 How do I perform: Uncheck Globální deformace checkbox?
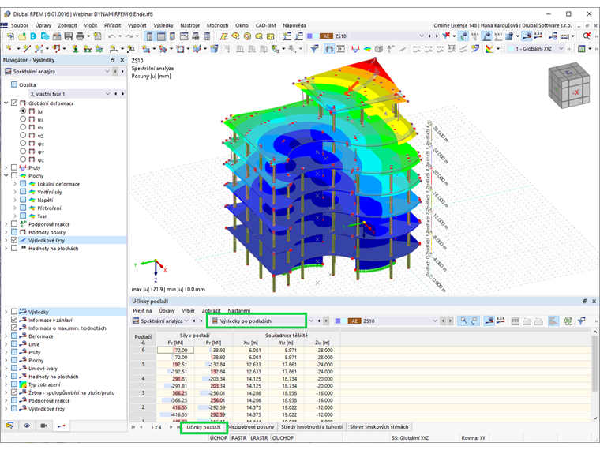pos(14,103)
